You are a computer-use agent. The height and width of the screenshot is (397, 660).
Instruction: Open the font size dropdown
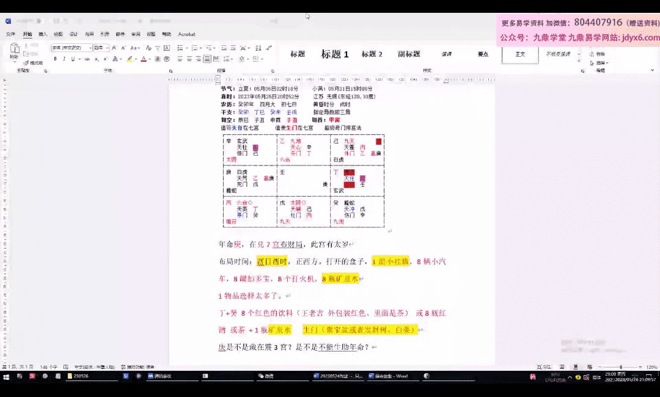(108, 48)
